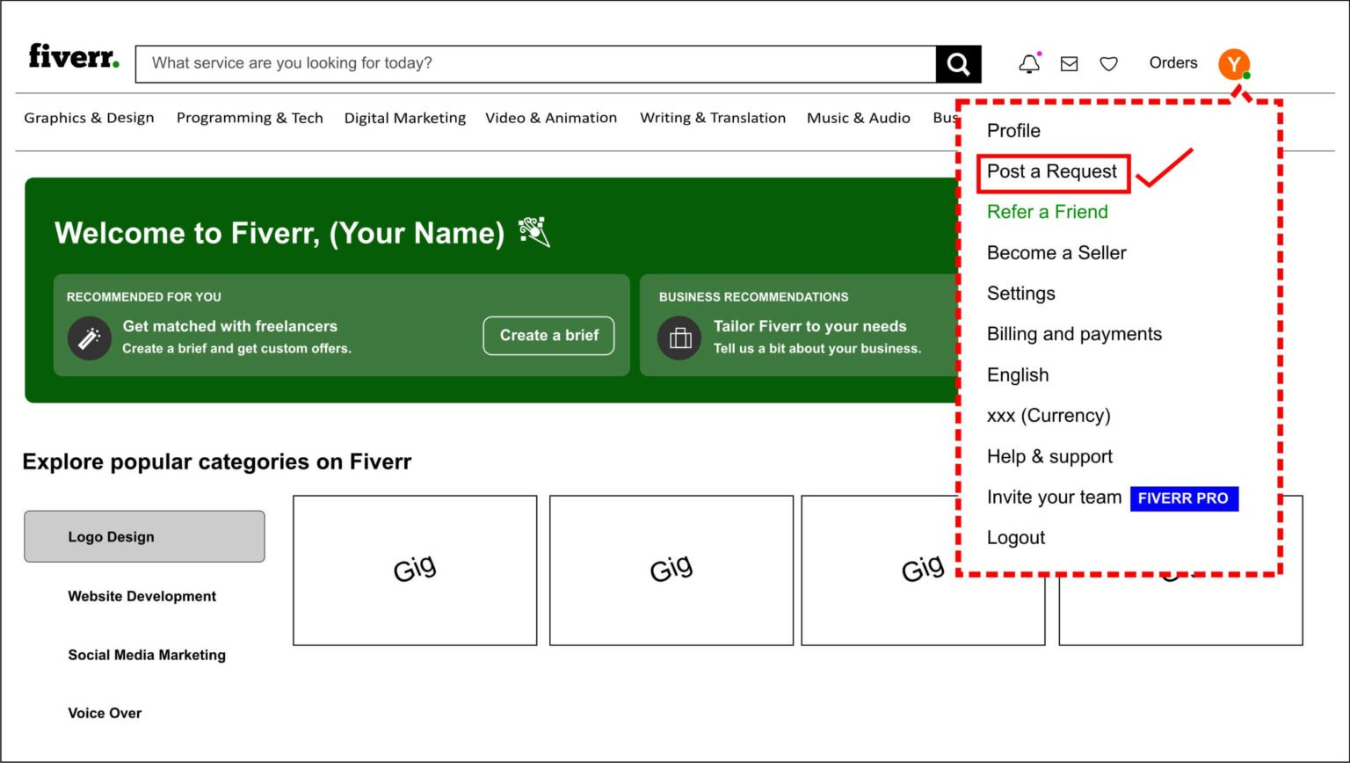Click the Orders link
Viewport: 1350px width, 763px height.
click(x=1173, y=63)
